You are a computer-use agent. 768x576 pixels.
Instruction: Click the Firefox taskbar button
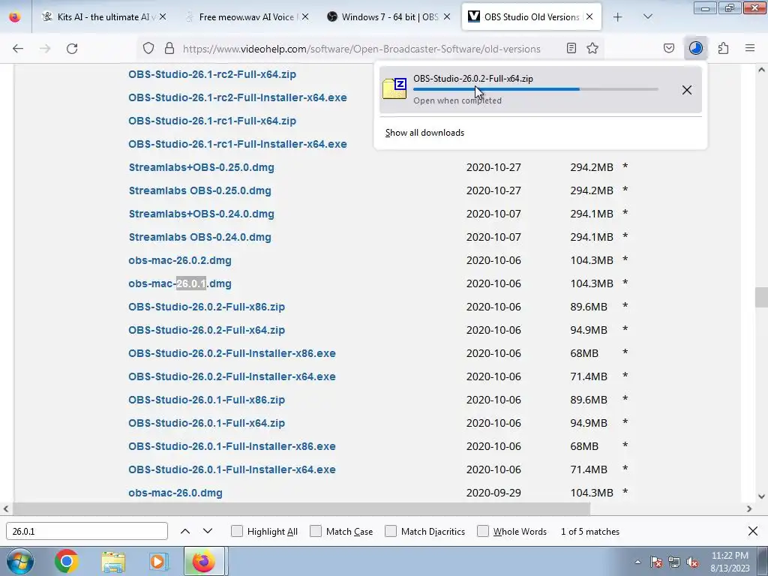[x=204, y=561]
